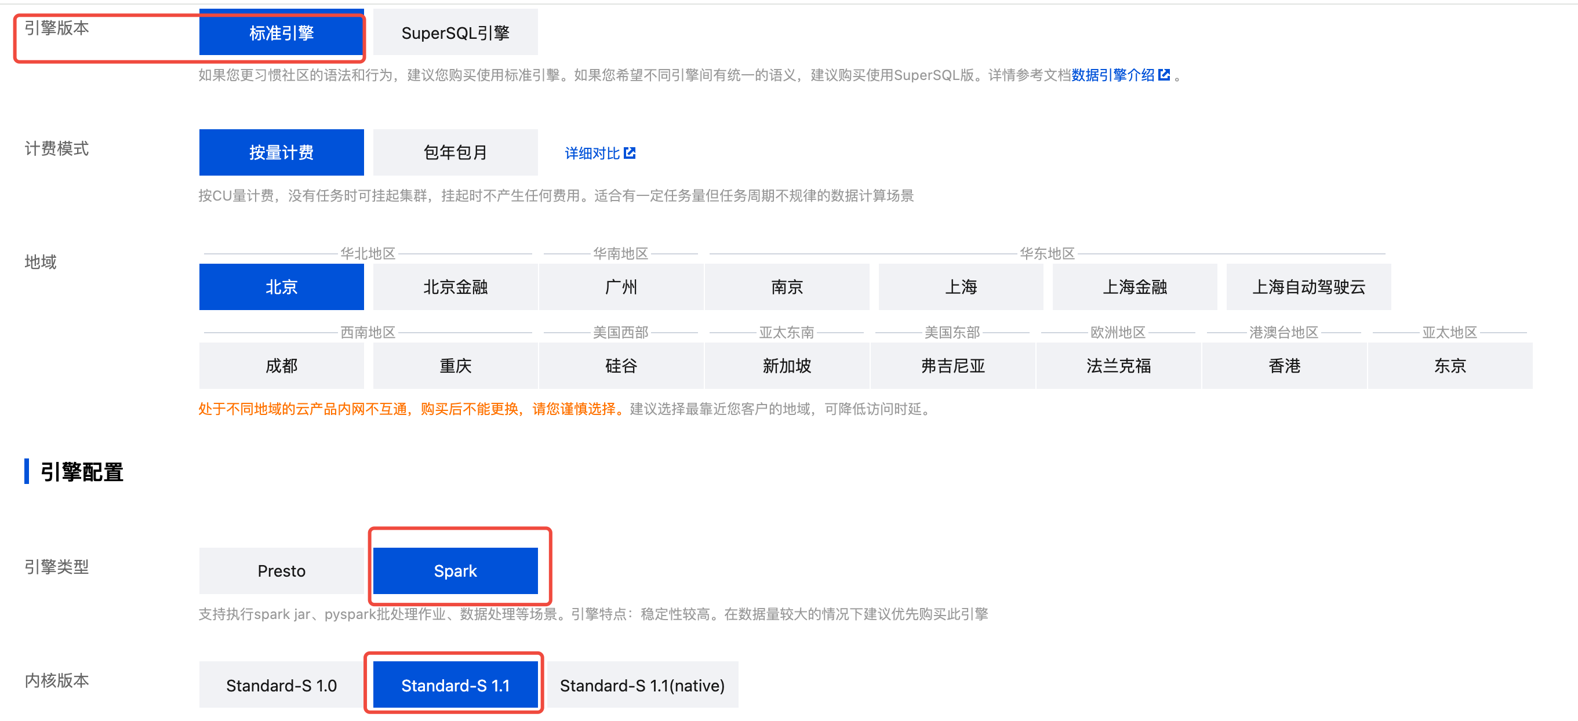The image size is (1578, 721).
Task: Choose 标准引擎 standard engine option
Action: pyautogui.click(x=281, y=32)
